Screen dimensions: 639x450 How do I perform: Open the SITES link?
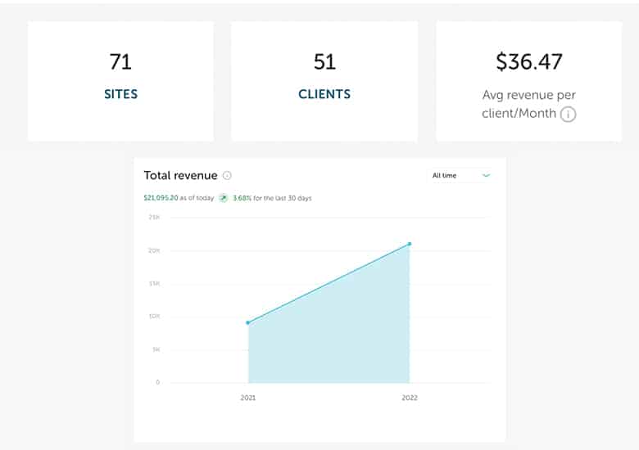[x=120, y=94]
